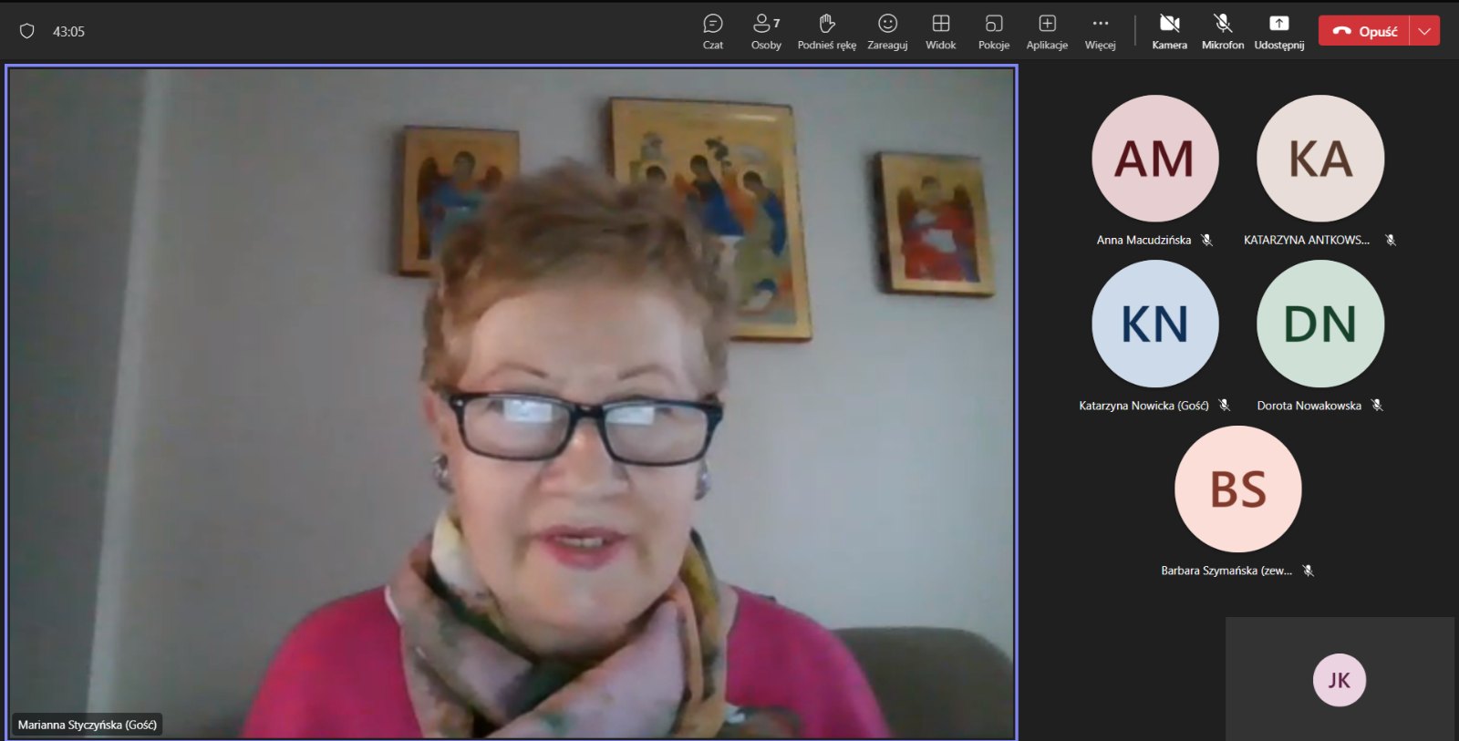Click Katarzyna Nowicka's KN avatar
Viewport: 1459px width, 741px height.
[x=1154, y=324]
